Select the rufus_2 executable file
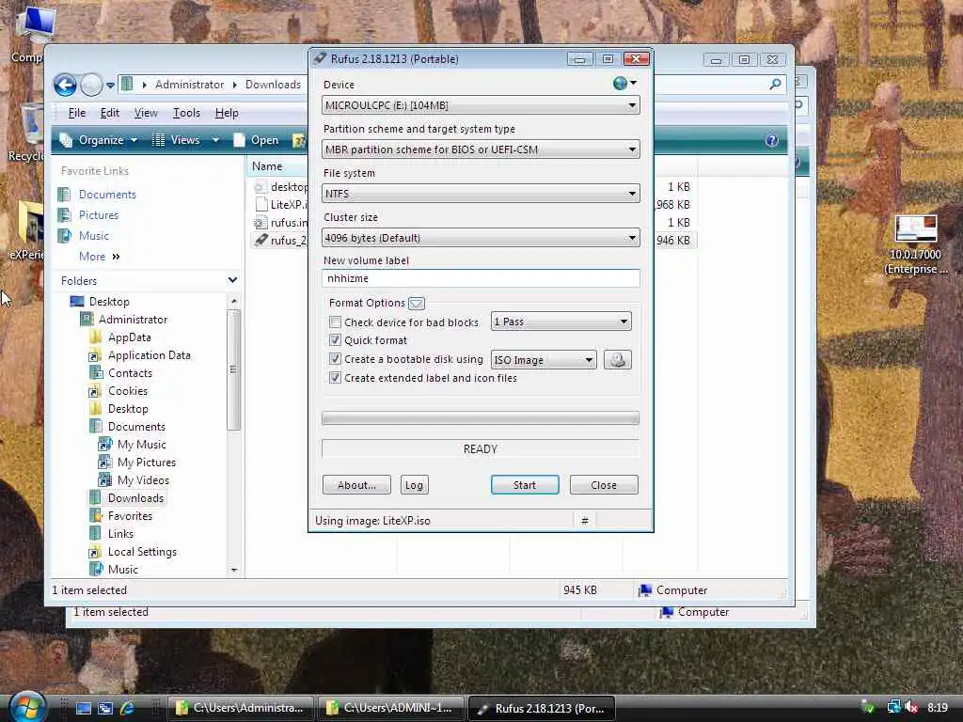This screenshot has width=963, height=722. point(280,240)
